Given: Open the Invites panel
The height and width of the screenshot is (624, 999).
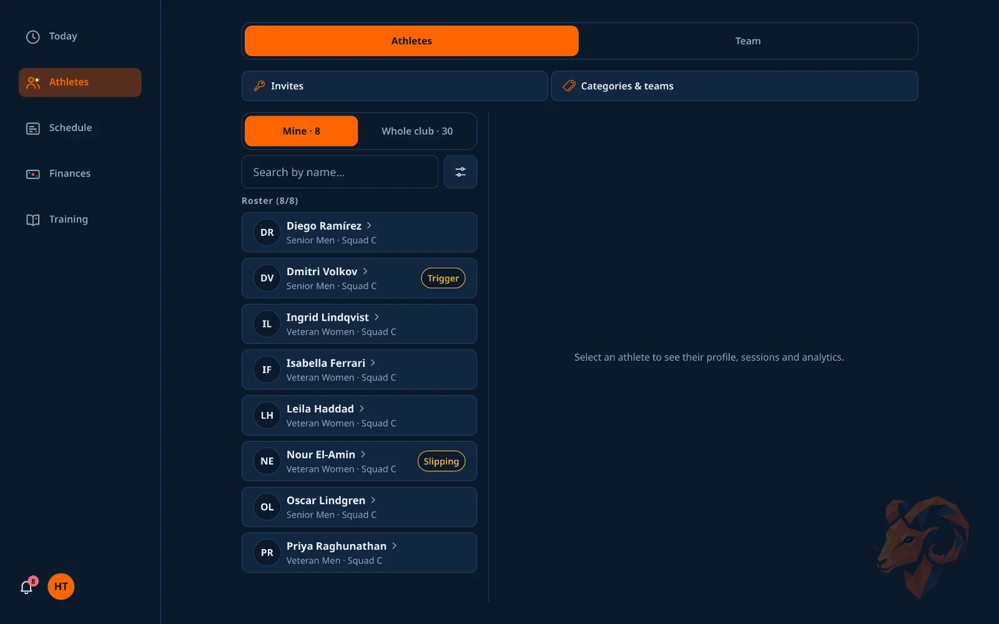Looking at the screenshot, I should pos(395,86).
